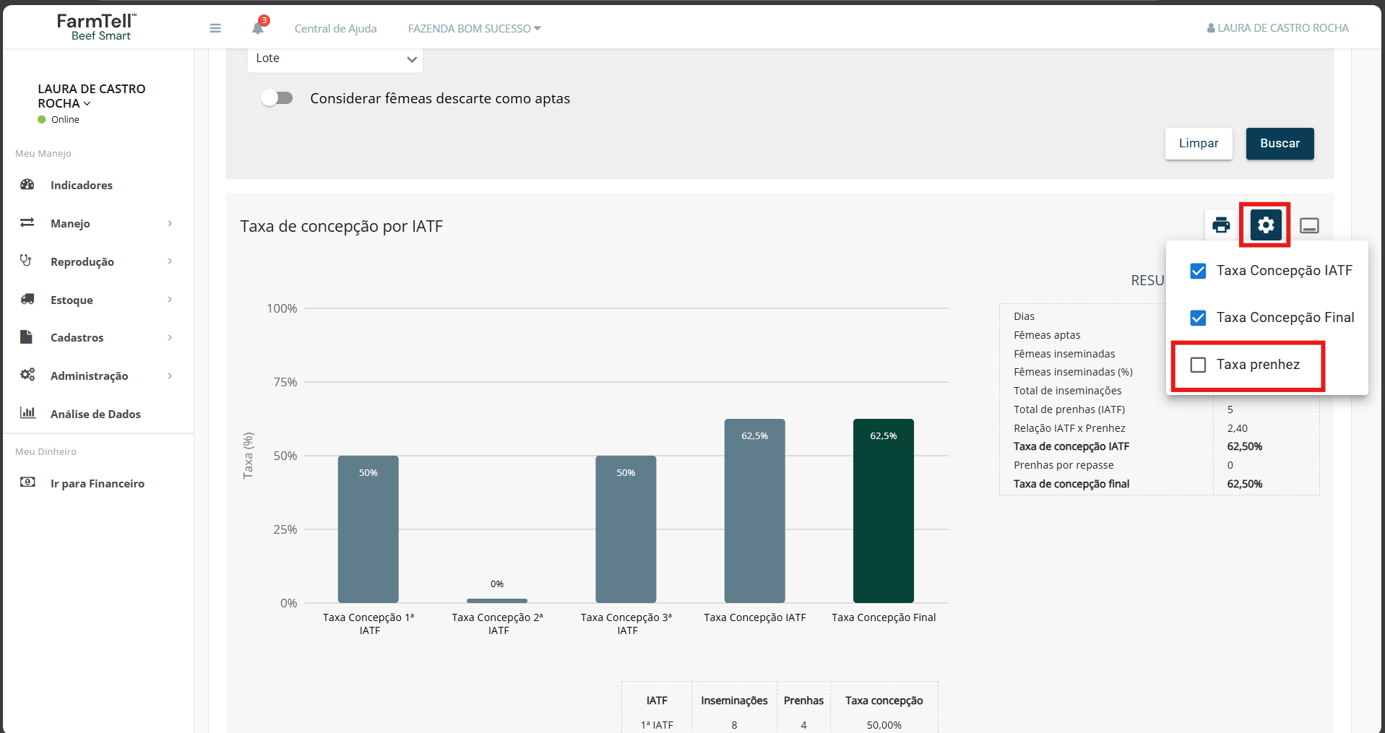Uncheck Taxa Concepção Final checkbox

(1198, 318)
